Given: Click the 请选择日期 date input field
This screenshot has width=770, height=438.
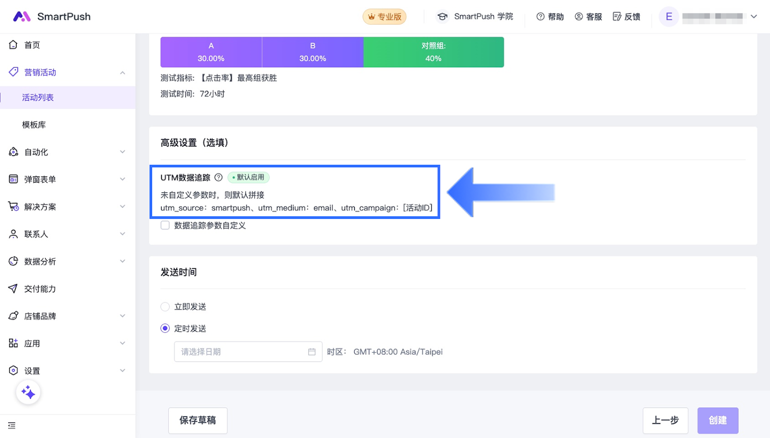Looking at the screenshot, I should coord(241,352).
